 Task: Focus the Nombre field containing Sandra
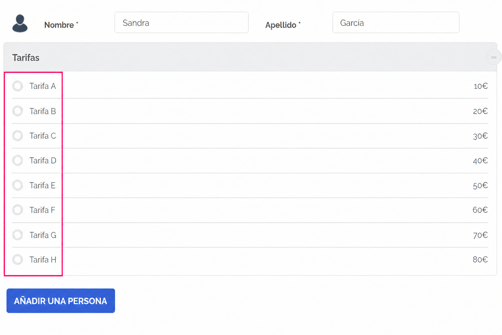pos(181,23)
